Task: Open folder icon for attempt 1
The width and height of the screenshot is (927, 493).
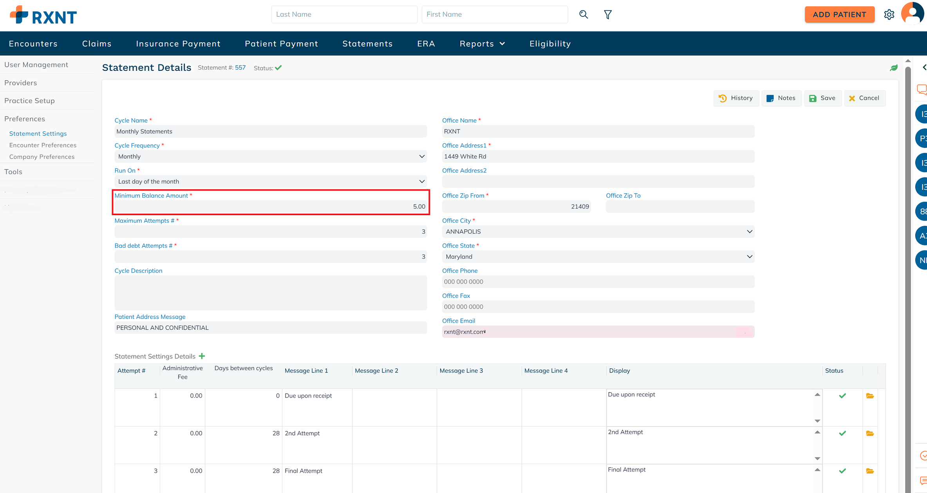Action: 870,396
